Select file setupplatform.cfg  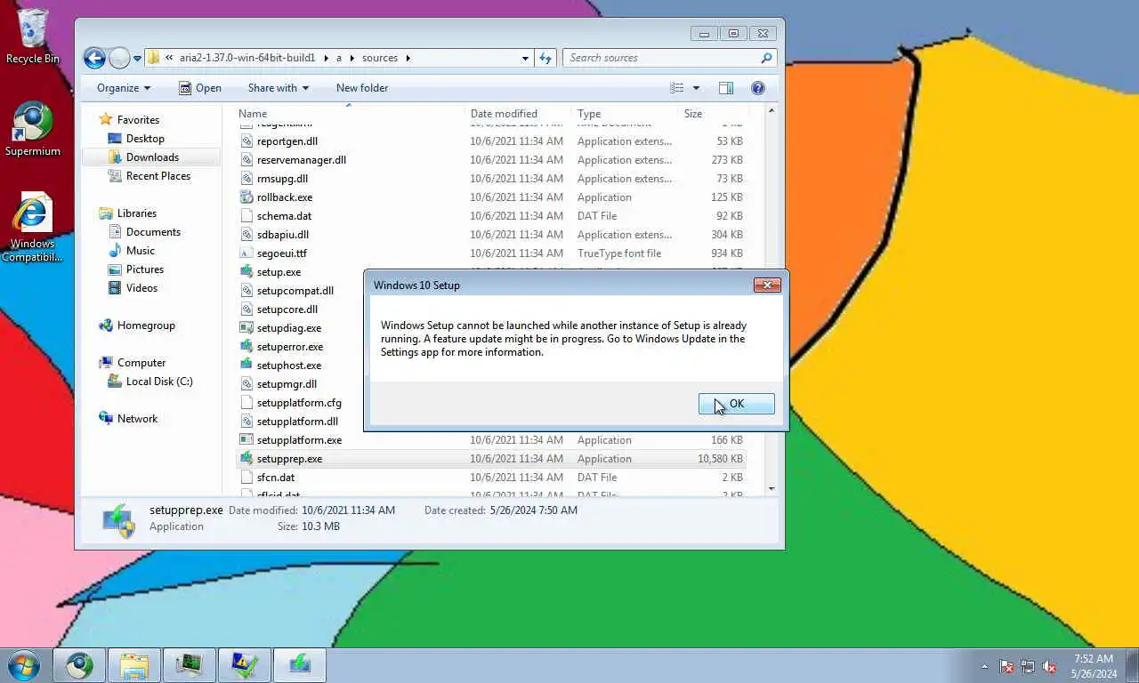click(299, 403)
